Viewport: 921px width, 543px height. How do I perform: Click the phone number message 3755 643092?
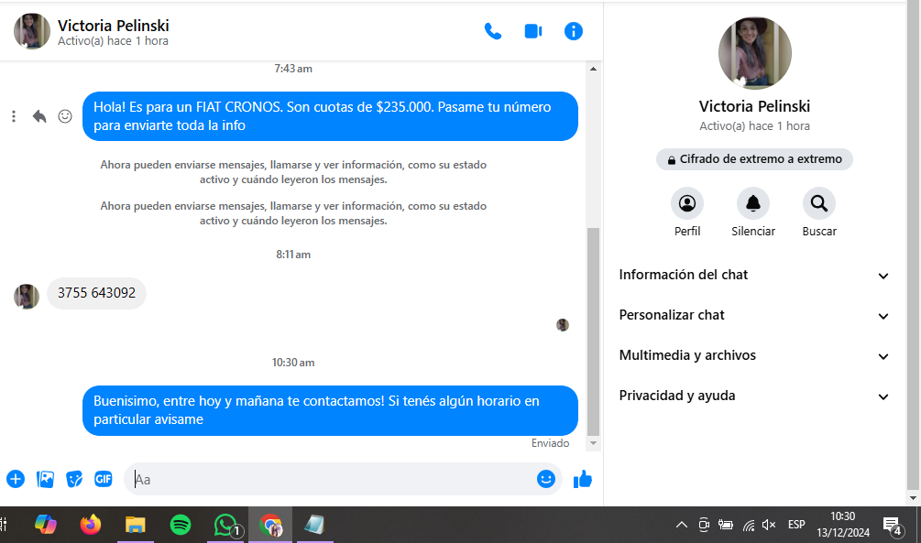(x=96, y=293)
